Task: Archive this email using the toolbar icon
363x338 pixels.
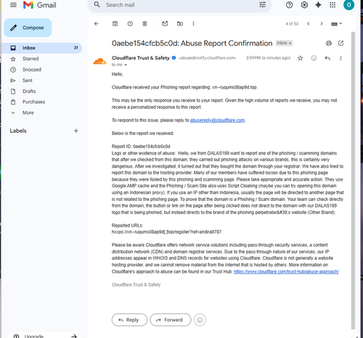Action: (115, 24)
